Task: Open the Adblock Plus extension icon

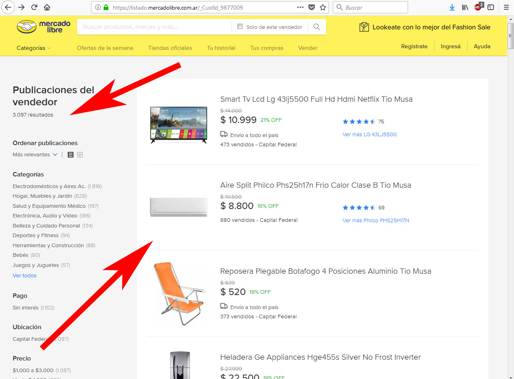Action: [478, 7]
